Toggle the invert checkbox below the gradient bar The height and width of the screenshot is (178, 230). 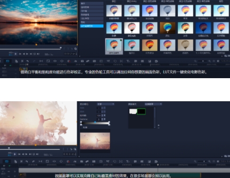(x=81, y=128)
